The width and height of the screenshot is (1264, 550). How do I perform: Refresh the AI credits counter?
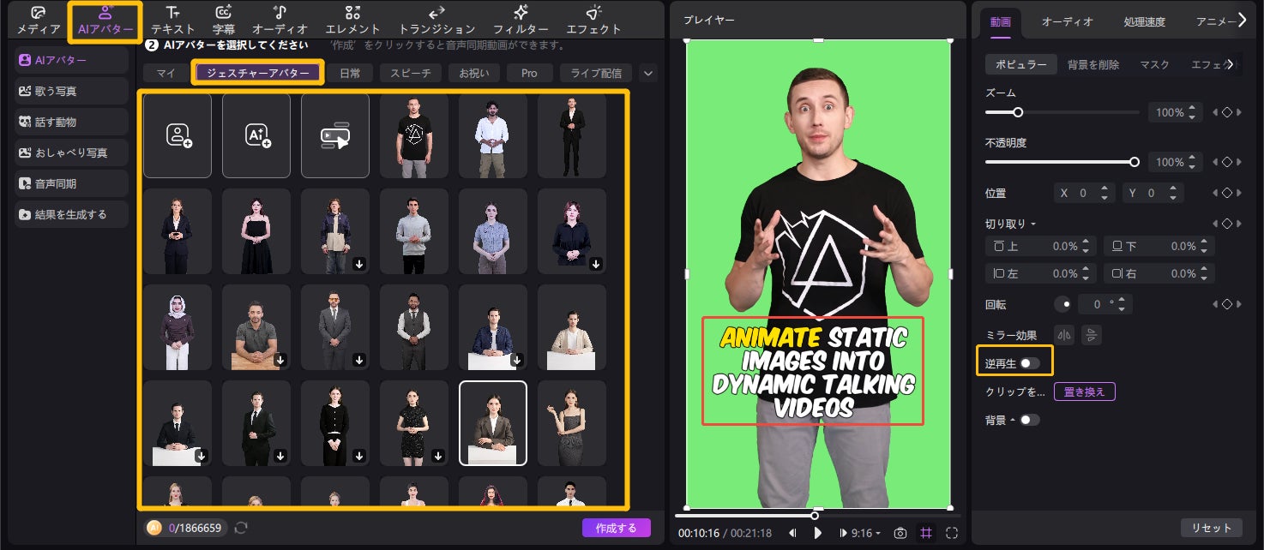click(x=241, y=528)
